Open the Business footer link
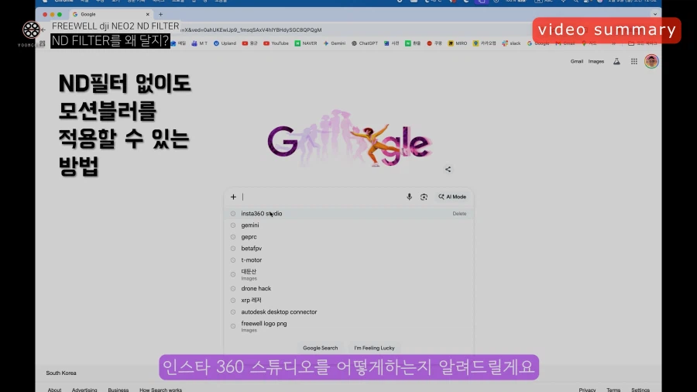The width and height of the screenshot is (697, 392). [x=118, y=390]
